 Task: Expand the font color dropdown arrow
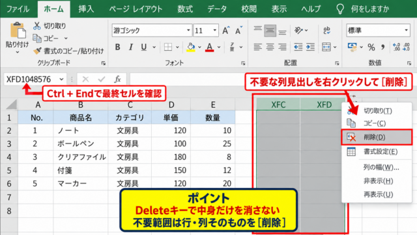(219, 47)
